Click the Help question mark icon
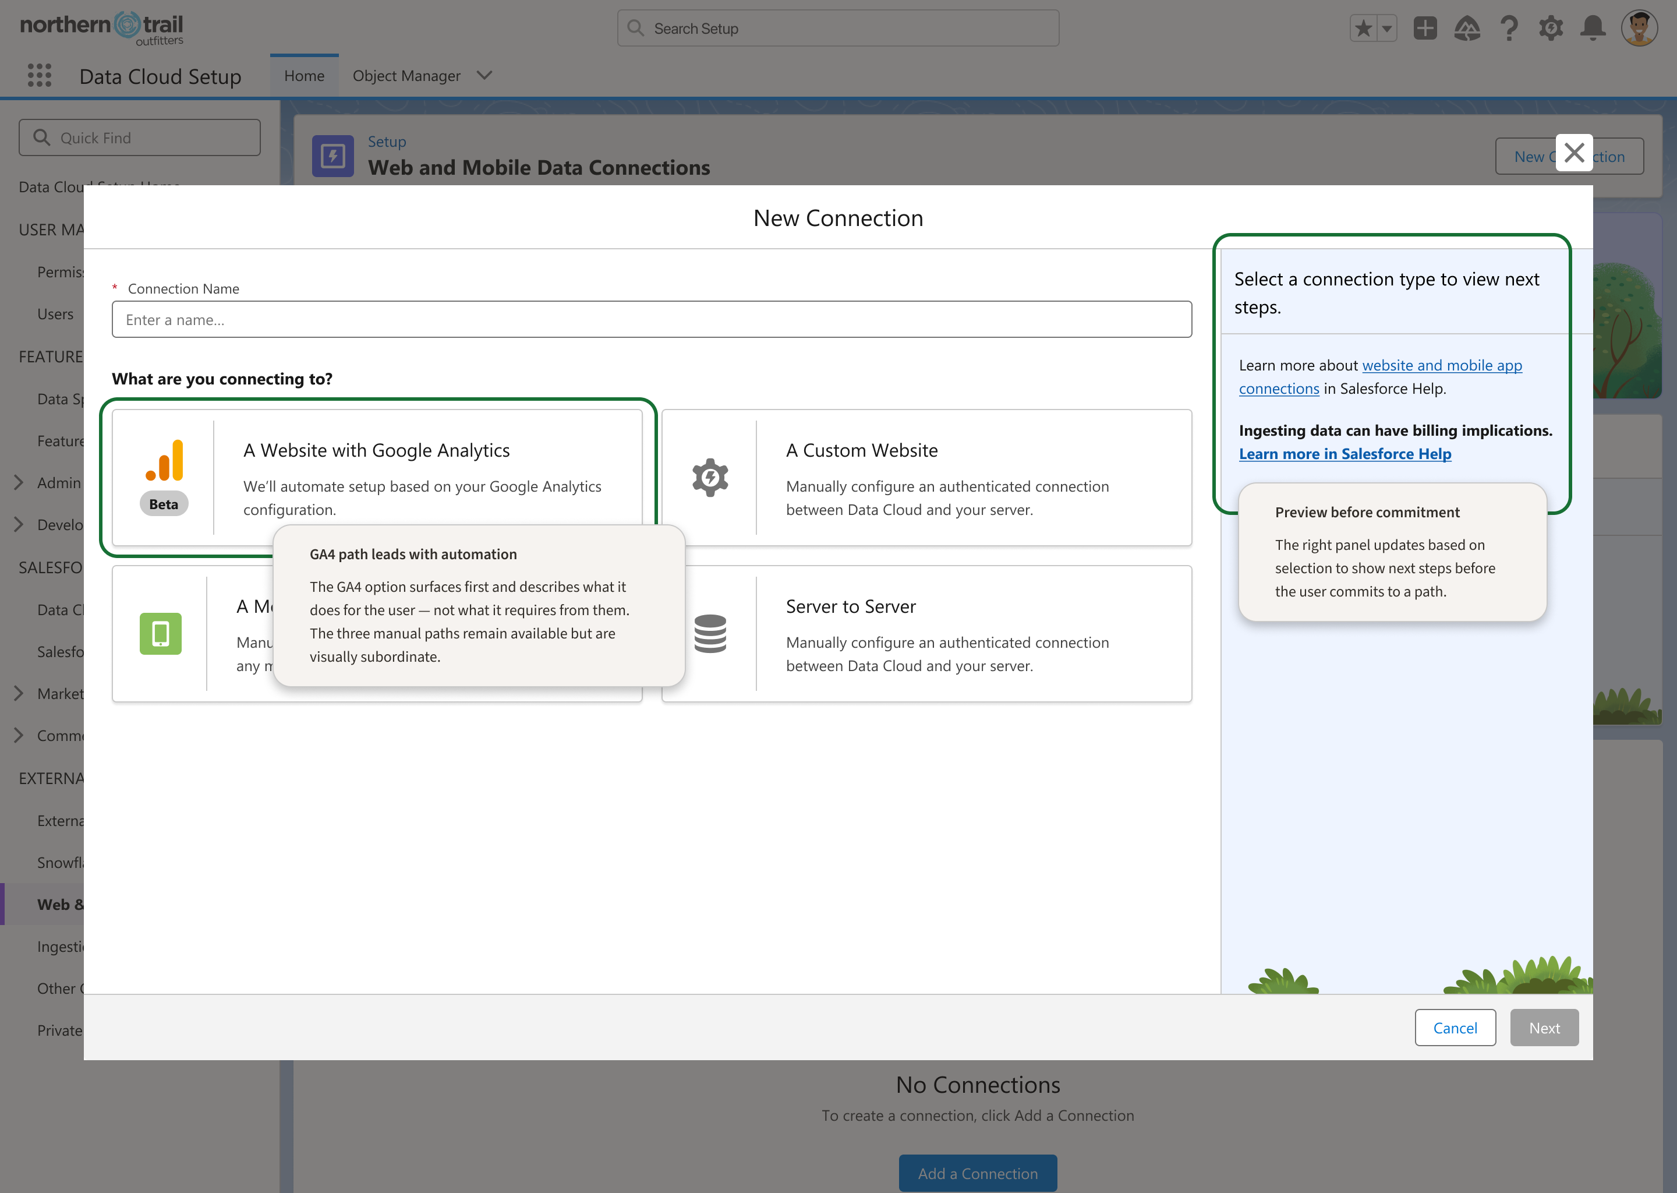The height and width of the screenshot is (1193, 1677). click(x=1509, y=29)
